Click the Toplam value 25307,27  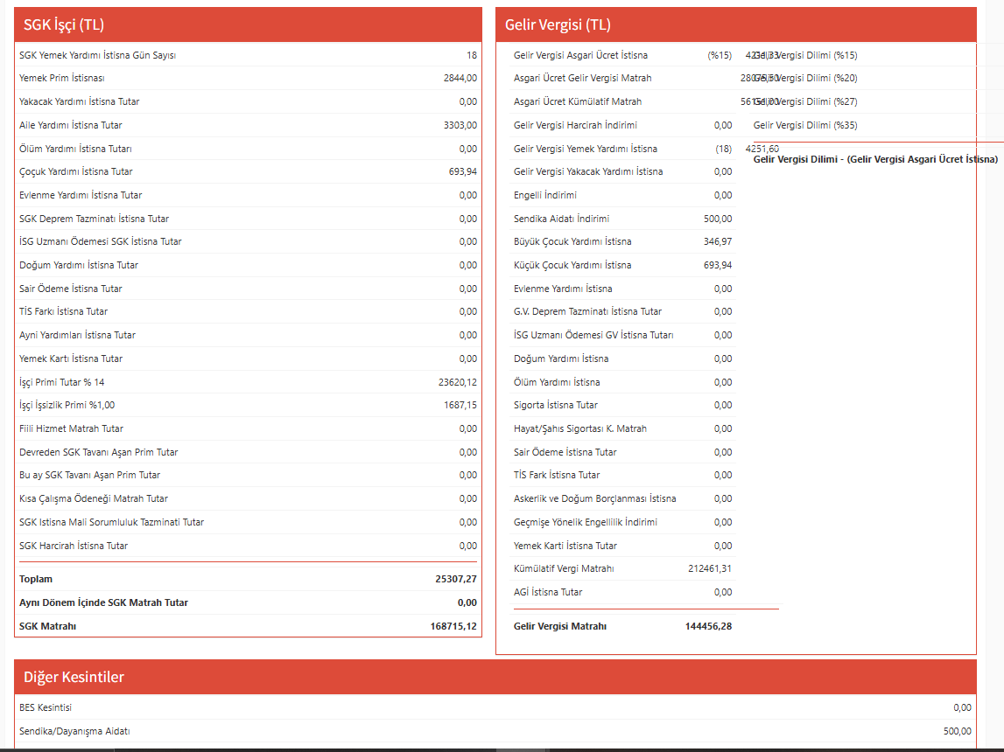[456, 579]
